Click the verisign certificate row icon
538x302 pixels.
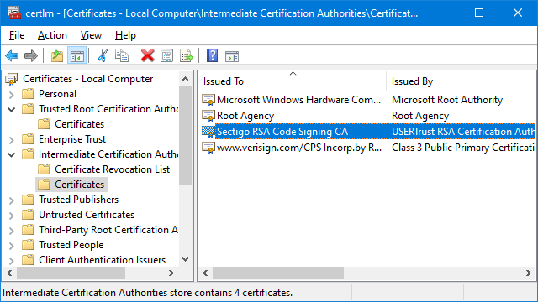click(208, 148)
